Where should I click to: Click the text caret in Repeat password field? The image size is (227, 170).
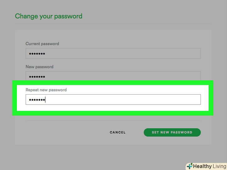coord(46,100)
